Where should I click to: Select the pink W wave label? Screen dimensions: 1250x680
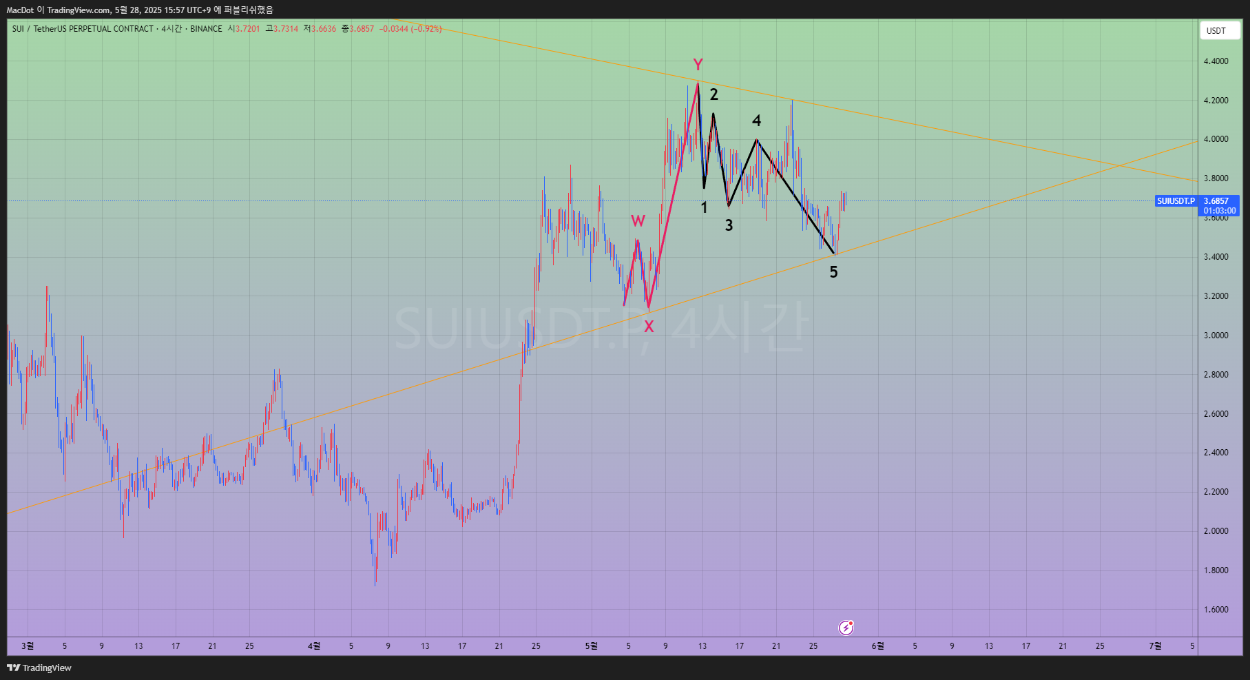pos(638,221)
